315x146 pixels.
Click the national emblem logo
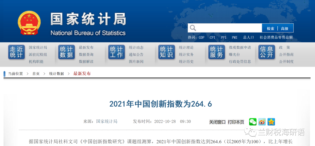tap(29, 23)
